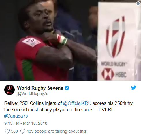View 433 people are talking about this

(x=56, y=131)
